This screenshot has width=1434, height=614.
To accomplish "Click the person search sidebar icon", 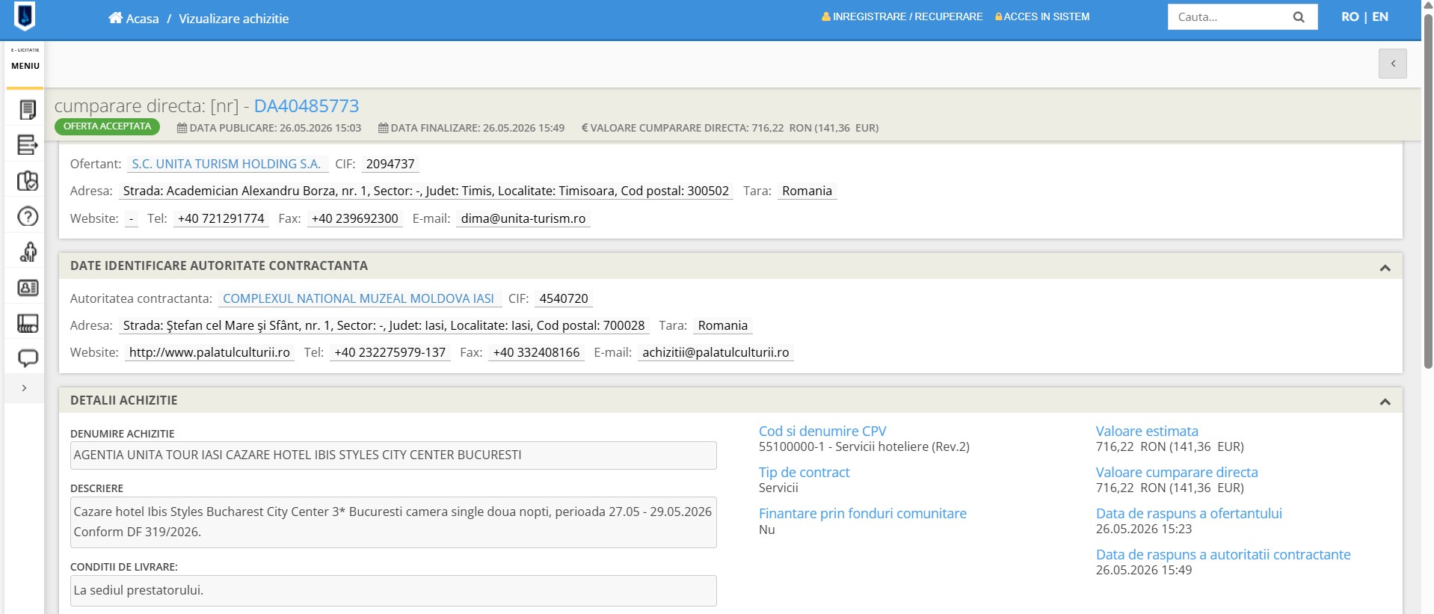I will tap(28, 252).
